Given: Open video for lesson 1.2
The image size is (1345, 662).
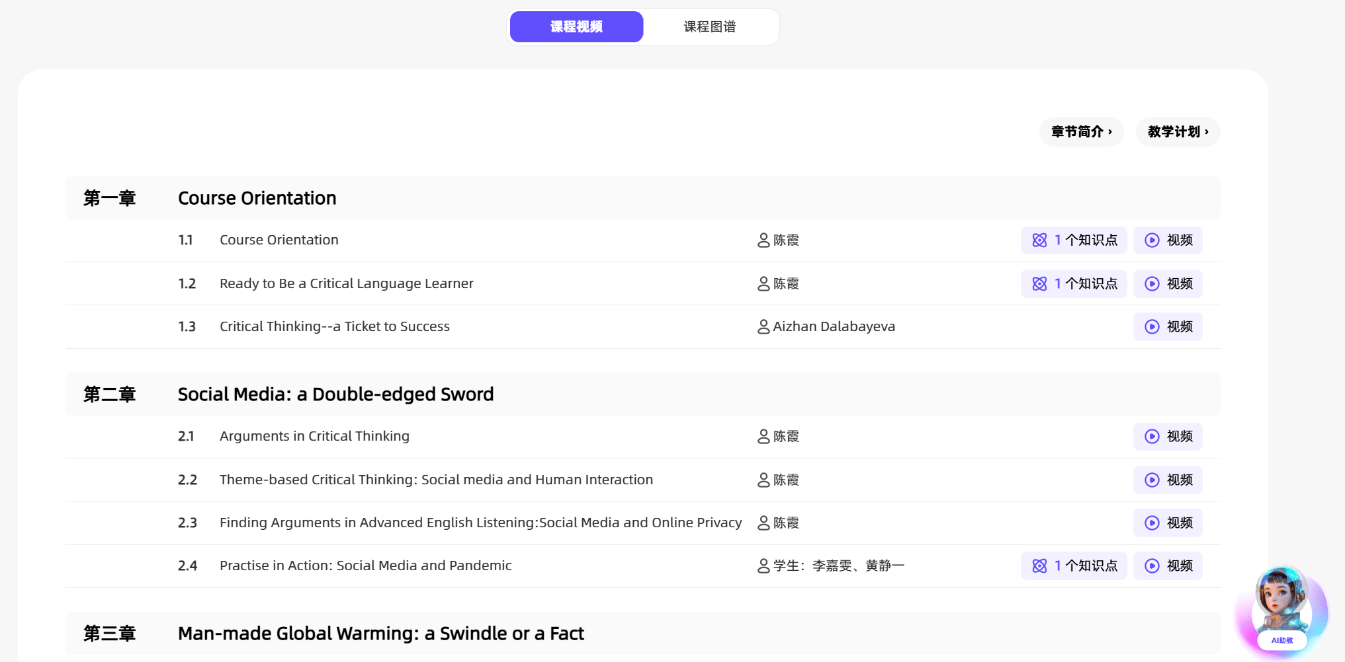Looking at the screenshot, I should (x=1168, y=284).
